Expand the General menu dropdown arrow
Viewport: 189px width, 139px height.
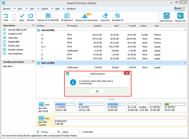click(14, 9)
